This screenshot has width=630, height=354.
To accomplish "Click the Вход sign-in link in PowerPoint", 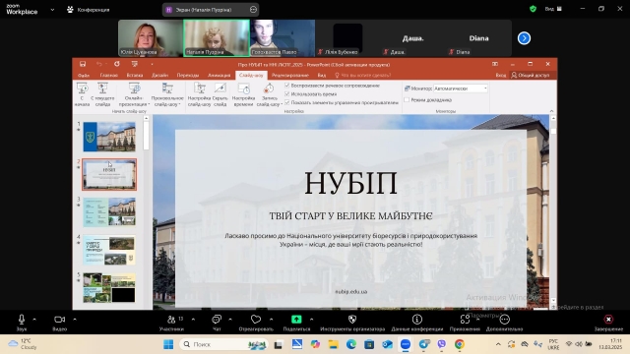I will (x=501, y=75).
